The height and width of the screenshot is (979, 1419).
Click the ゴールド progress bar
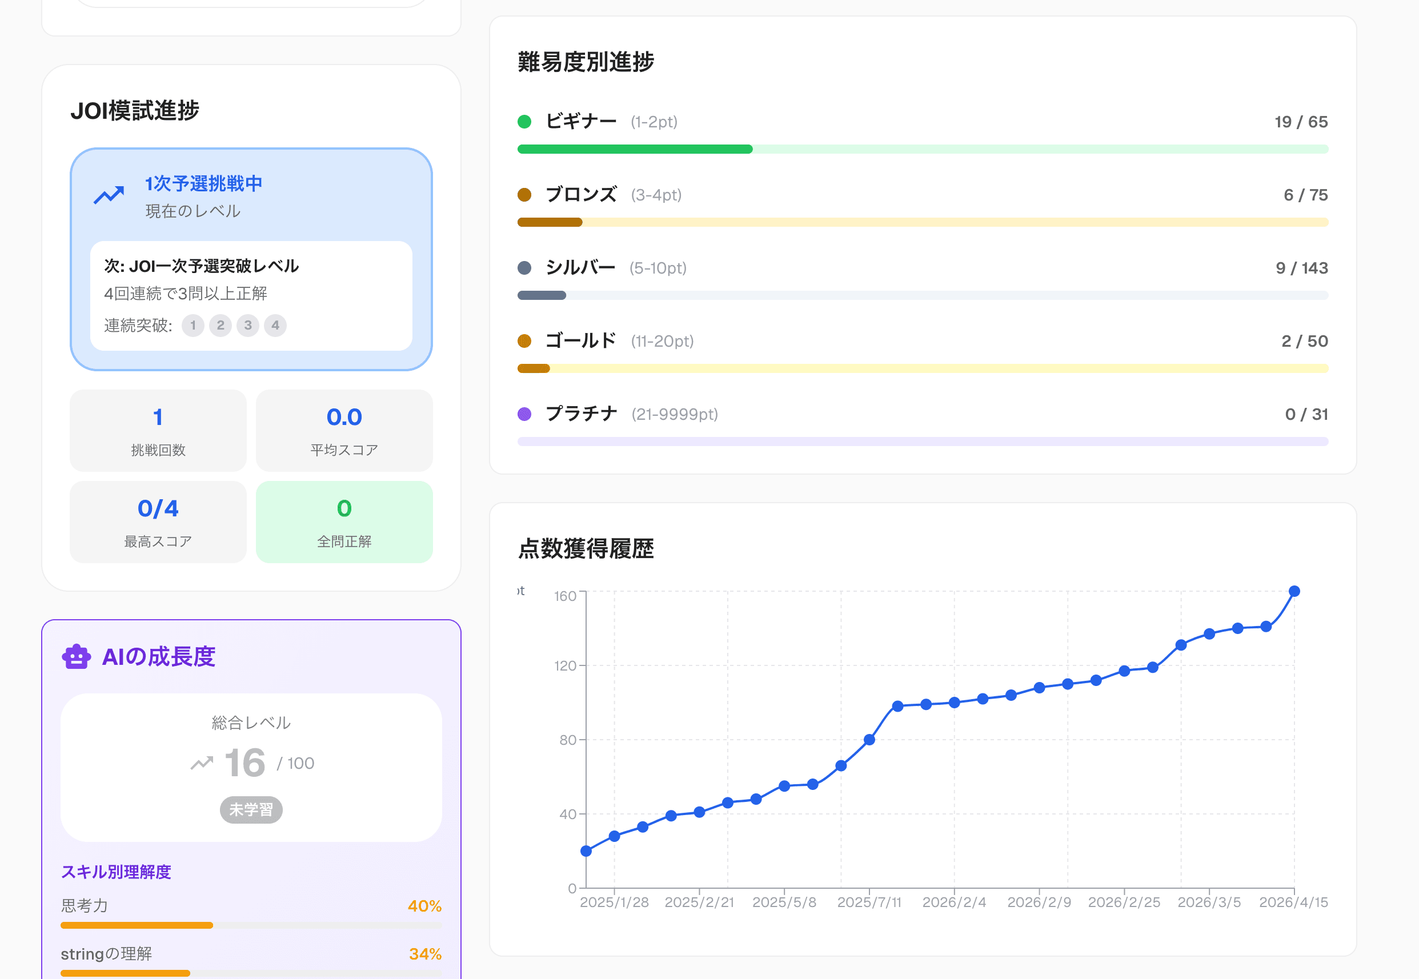point(923,368)
